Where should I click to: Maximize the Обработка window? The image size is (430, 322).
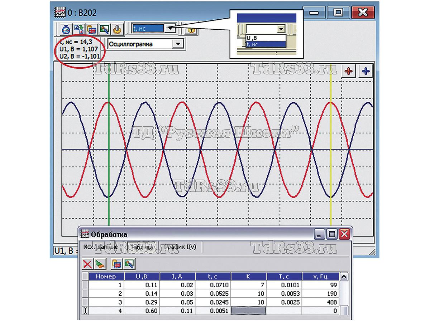[332, 234]
